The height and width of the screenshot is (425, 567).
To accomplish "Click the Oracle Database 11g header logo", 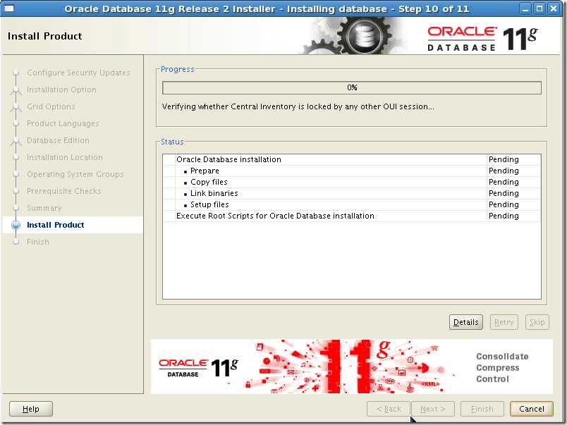I will (482, 38).
